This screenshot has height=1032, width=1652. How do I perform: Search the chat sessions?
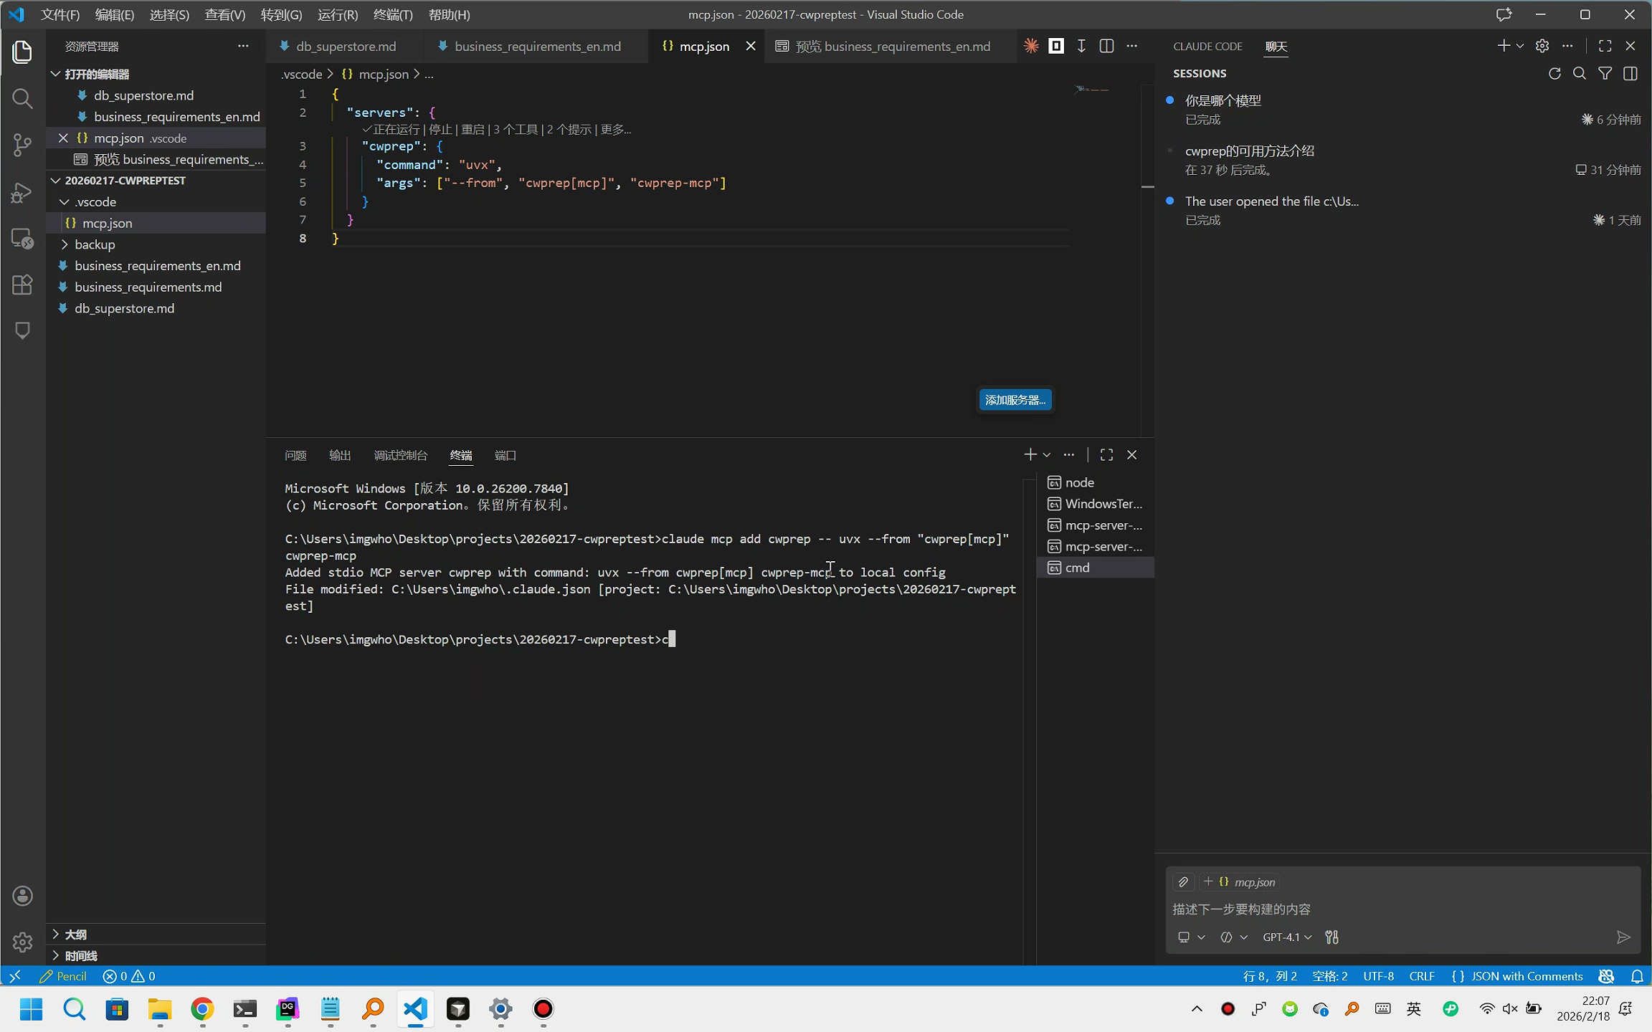tap(1580, 74)
